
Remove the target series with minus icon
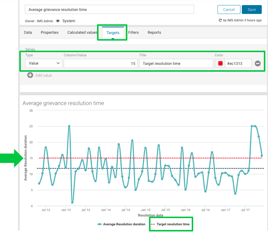[257, 63]
